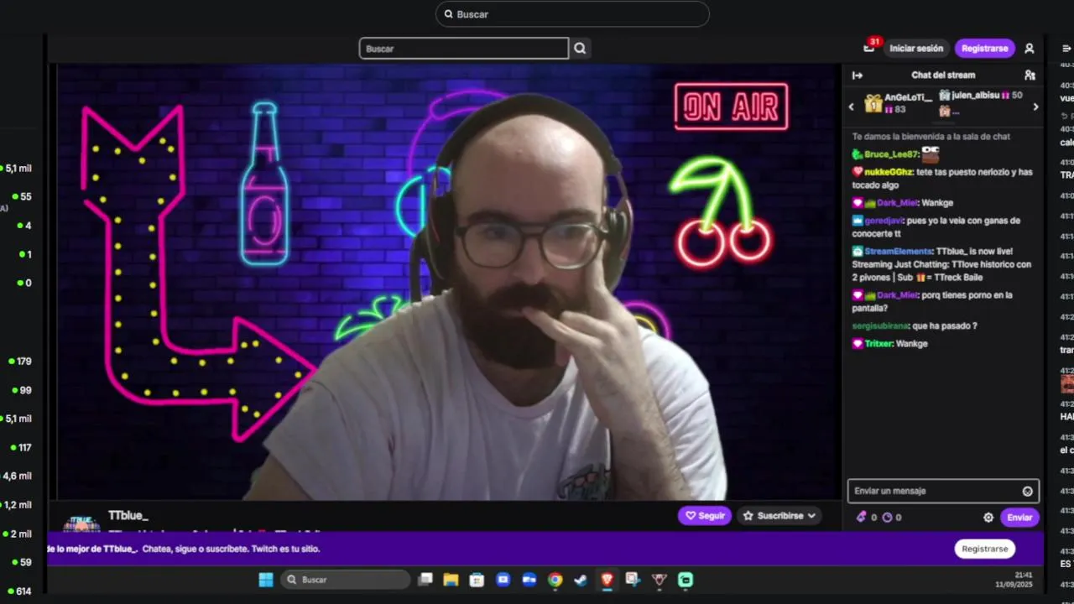Open the inbox with 31 notifications
Image resolution: width=1074 pixels, height=604 pixels.
(869, 48)
